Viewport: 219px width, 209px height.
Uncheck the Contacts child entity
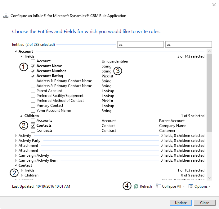[x=33, y=125]
